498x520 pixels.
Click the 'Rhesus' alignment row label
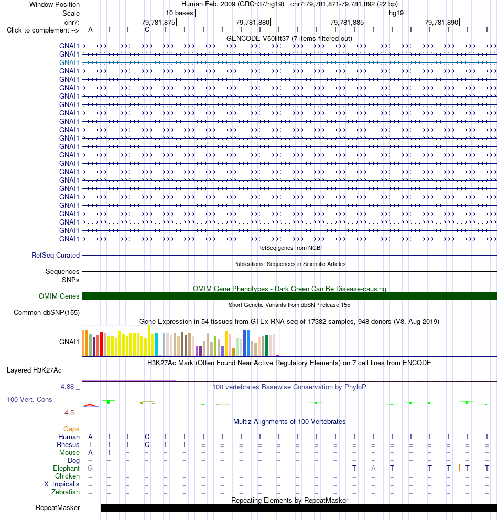point(68,445)
